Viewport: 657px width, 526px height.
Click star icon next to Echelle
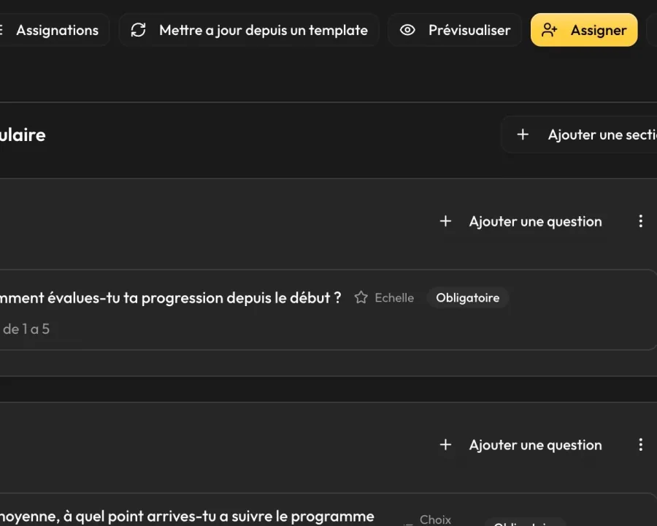click(x=361, y=297)
